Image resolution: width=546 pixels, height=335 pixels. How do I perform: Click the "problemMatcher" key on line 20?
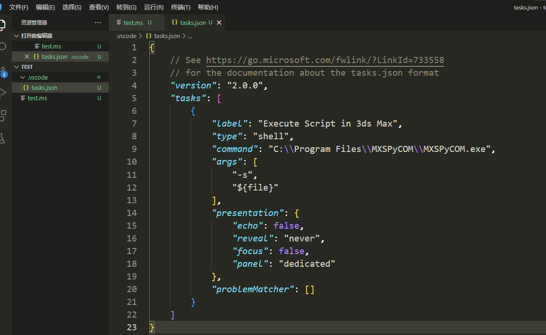(x=253, y=289)
